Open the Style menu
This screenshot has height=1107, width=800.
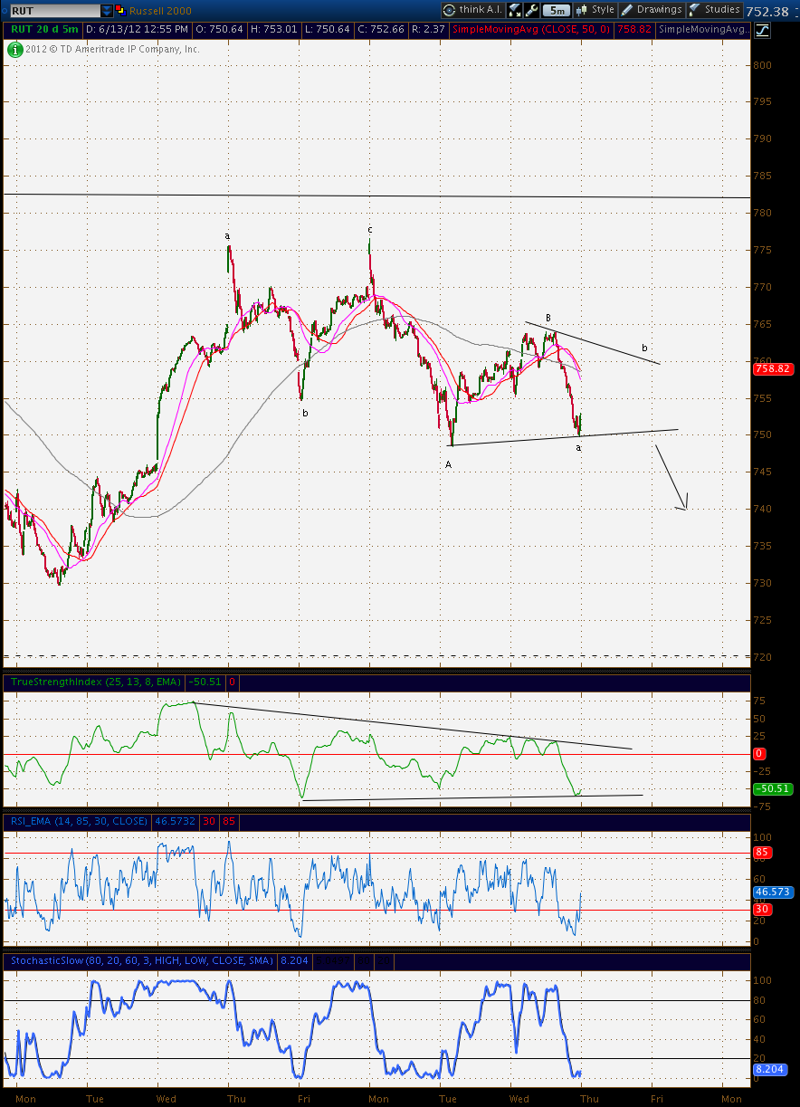pos(595,10)
